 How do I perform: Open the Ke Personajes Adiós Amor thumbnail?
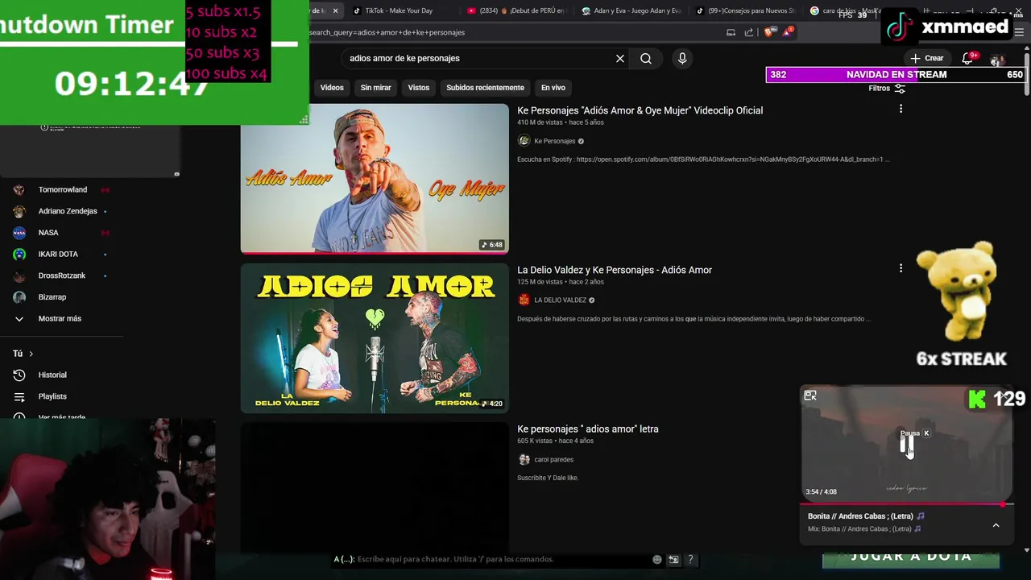pos(375,178)
